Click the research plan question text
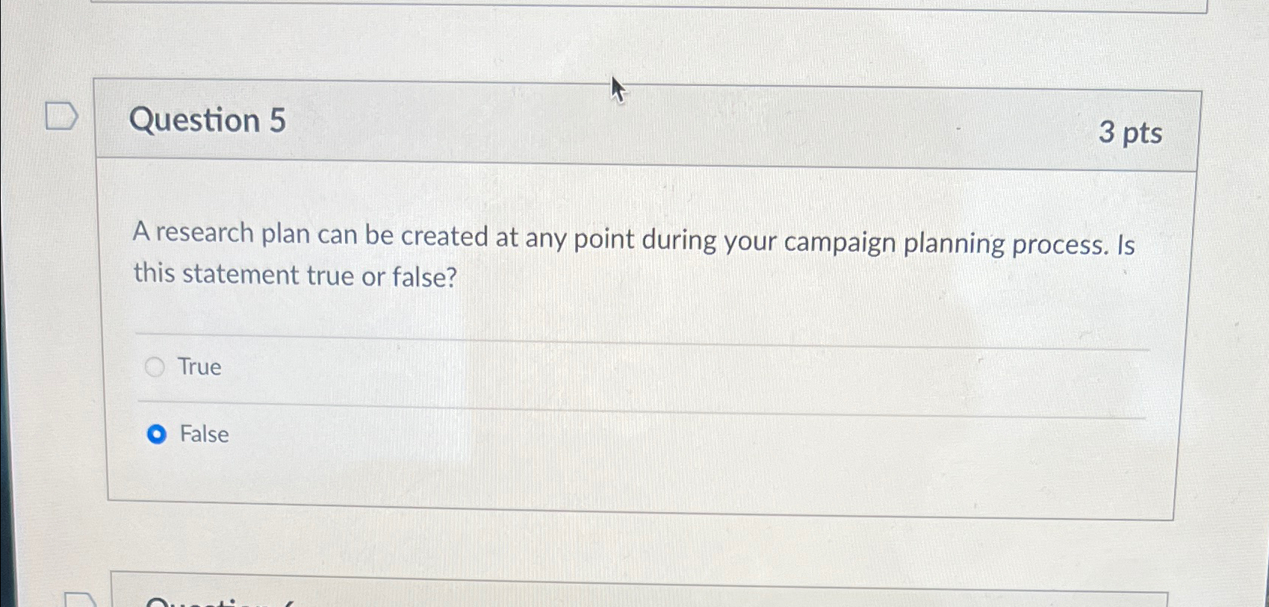Image resolution: width=1269 pixels, height=607 pixels. (x=635, y=256)
